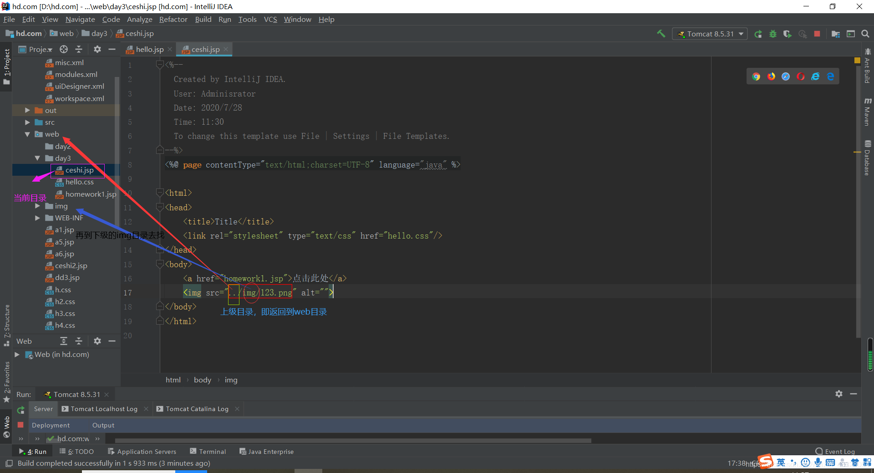Collapse the day3 folder
874x473 pixels.
pos(37,158)
